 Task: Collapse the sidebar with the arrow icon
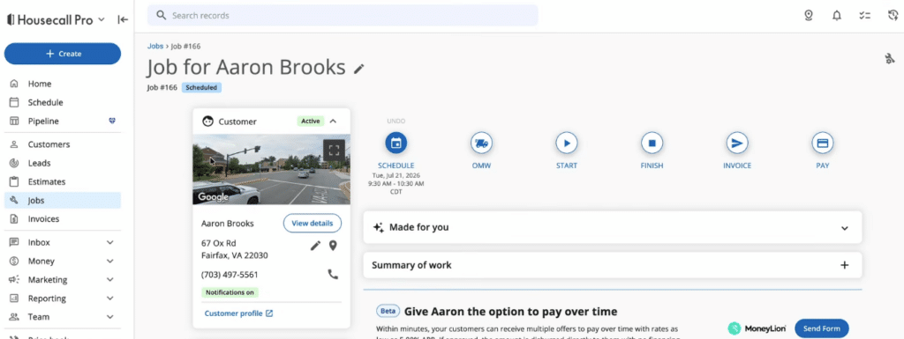(123, 19)
